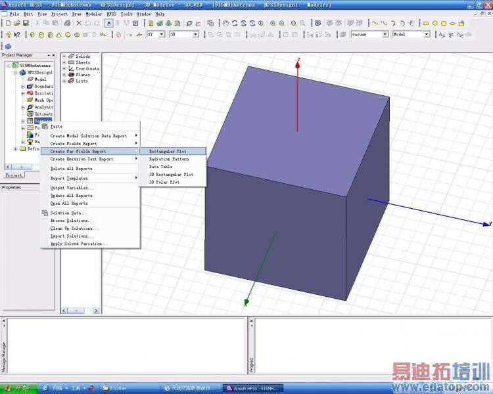Select Rectangular Plot from submenu
The image size is (493, 394).
(173, 151)
